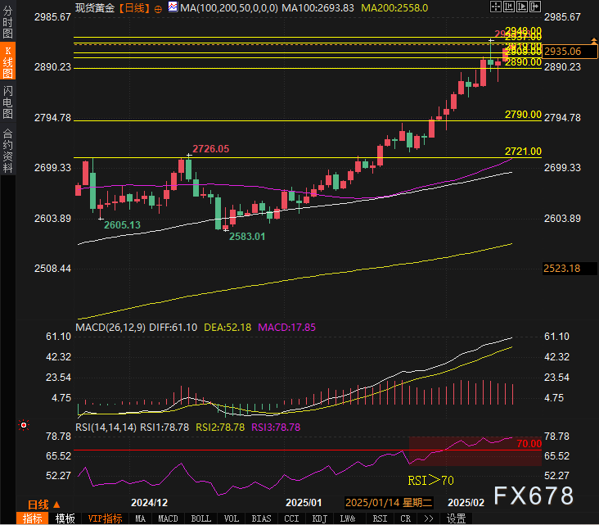This screenshot has width=599, height=525.
Task: Click the red marker icon left of RSI panel
Action: [x=24, y=425]
